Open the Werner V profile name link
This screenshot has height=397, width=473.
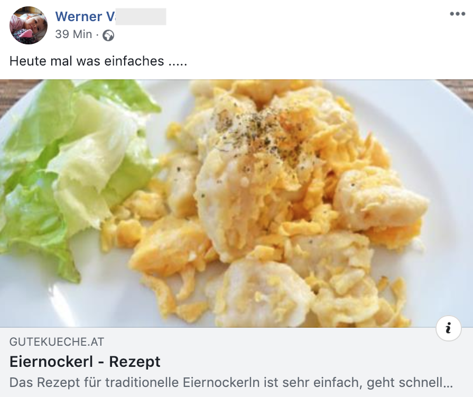(110, 16)
